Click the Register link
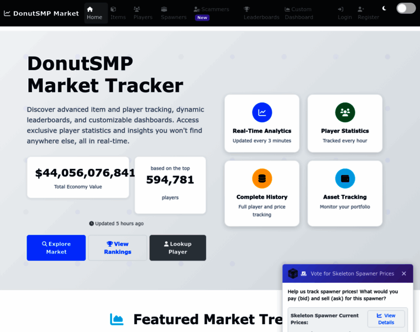This screenshot has width=420, height=332. [x=368, y=13]
